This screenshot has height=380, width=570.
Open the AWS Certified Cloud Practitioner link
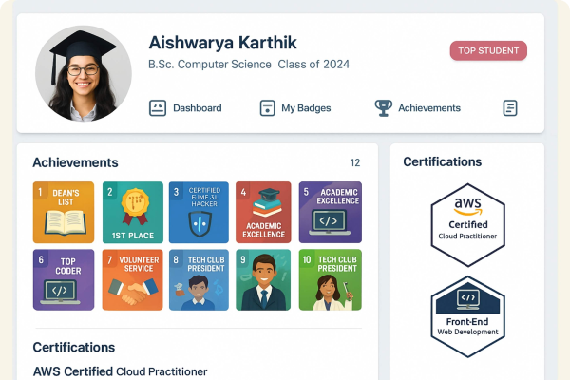point(120,371)
